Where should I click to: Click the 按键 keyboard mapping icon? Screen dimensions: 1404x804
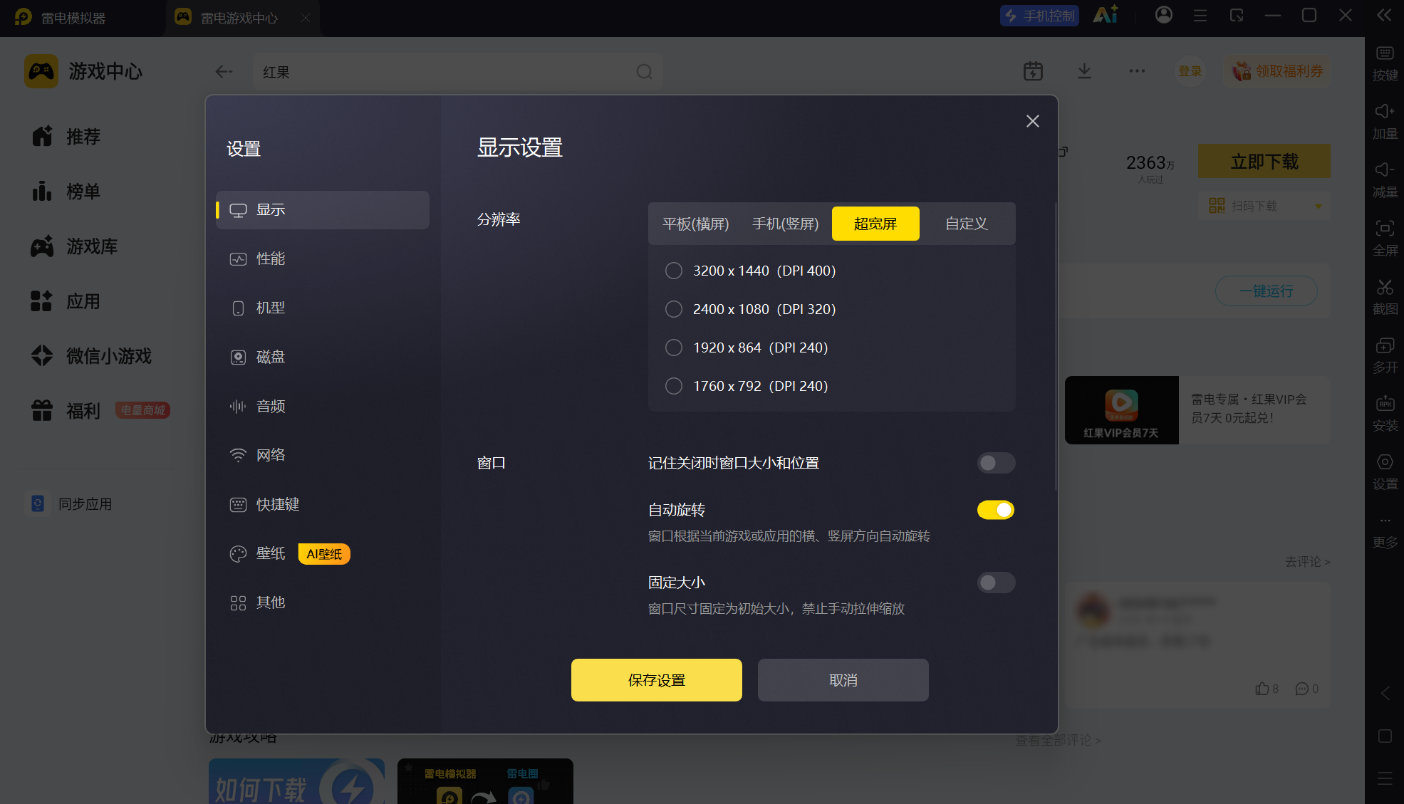click(1385, 54)
